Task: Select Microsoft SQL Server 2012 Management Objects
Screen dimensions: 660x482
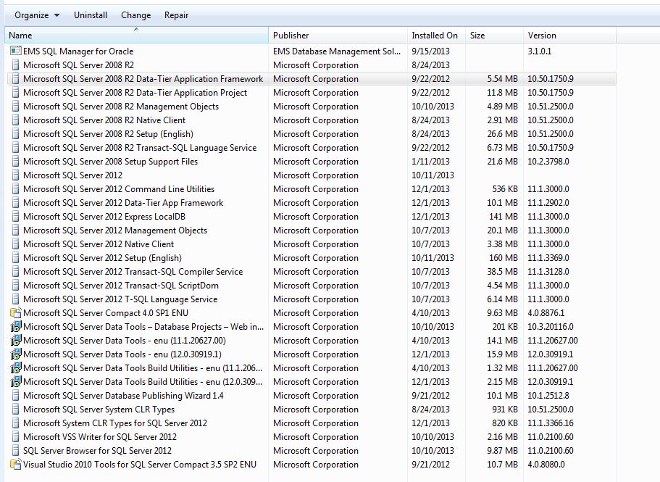Action: pos(115,230)
